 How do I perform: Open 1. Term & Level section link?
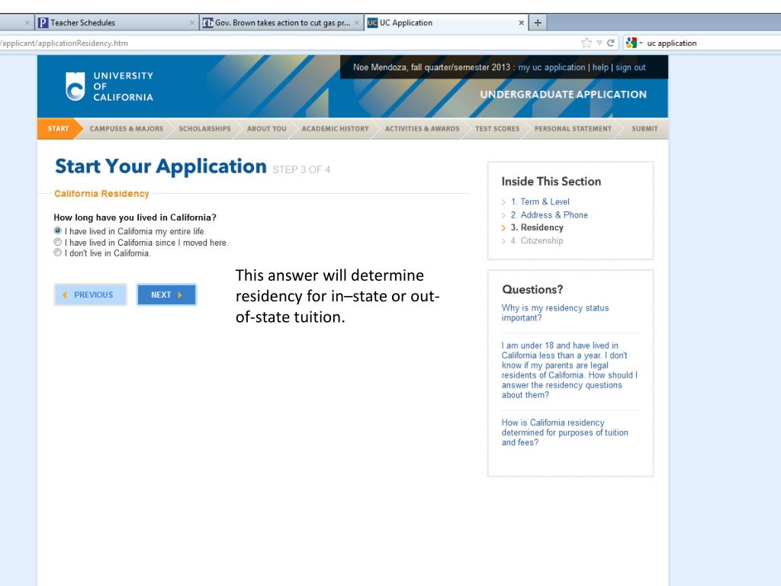(540, 201)
